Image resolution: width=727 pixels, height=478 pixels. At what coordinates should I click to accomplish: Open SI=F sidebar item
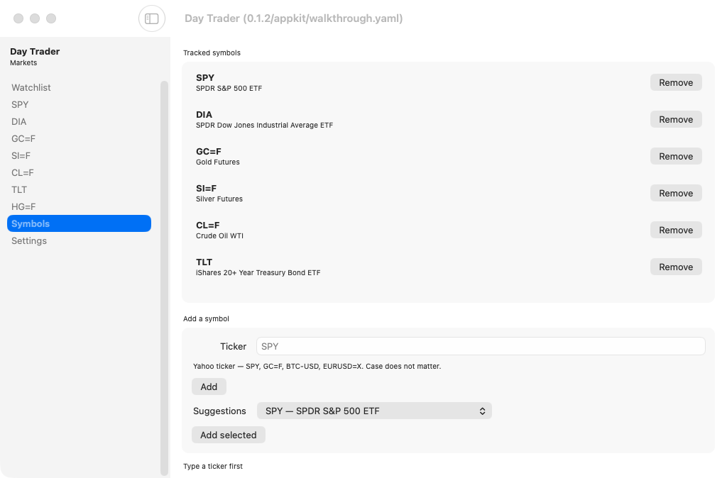79,155
